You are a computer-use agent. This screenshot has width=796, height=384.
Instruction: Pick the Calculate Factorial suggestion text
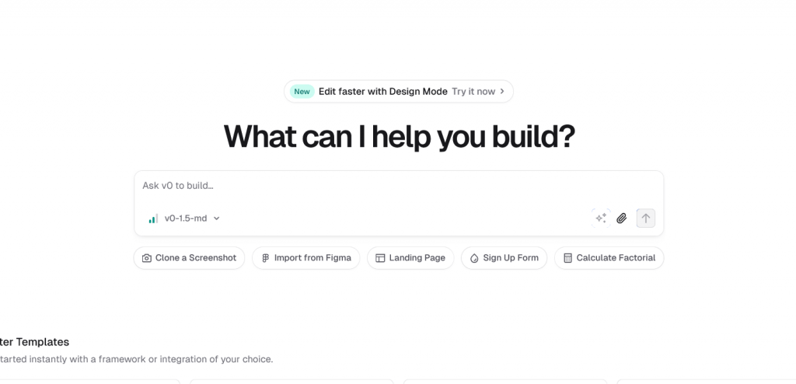click(x=616, y=258)
